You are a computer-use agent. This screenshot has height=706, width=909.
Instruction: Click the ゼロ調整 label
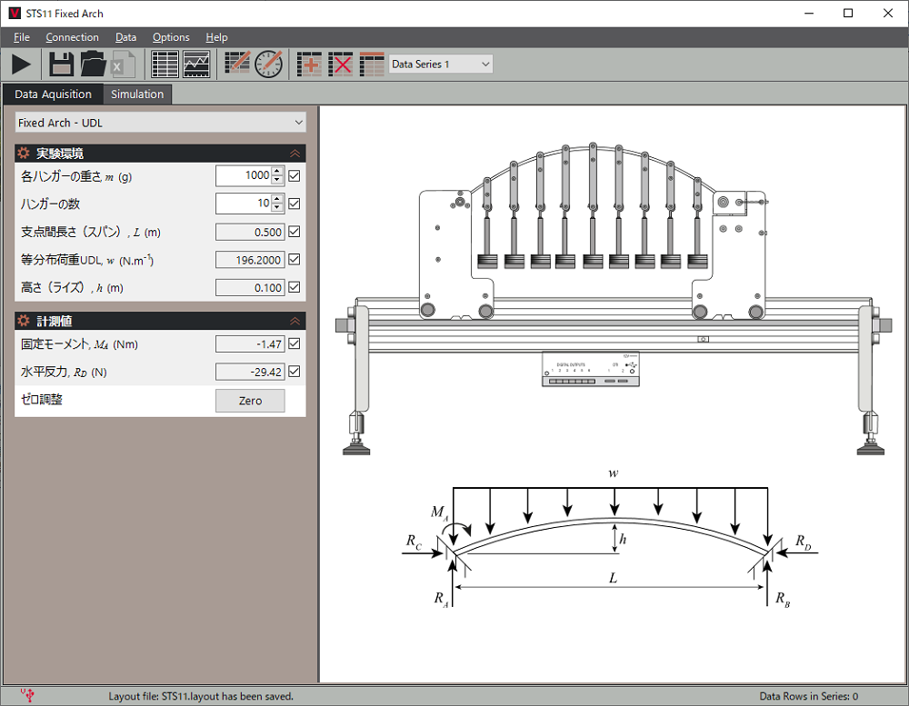click(x=42, y=400)
